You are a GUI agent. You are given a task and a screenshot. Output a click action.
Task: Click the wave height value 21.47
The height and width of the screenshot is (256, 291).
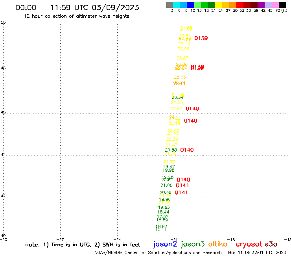[x=171, y=145]
